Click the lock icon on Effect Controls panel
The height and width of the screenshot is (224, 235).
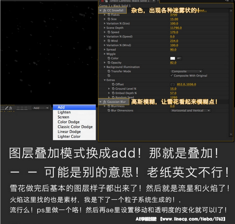pyautogui.click(x=106, y=1)
